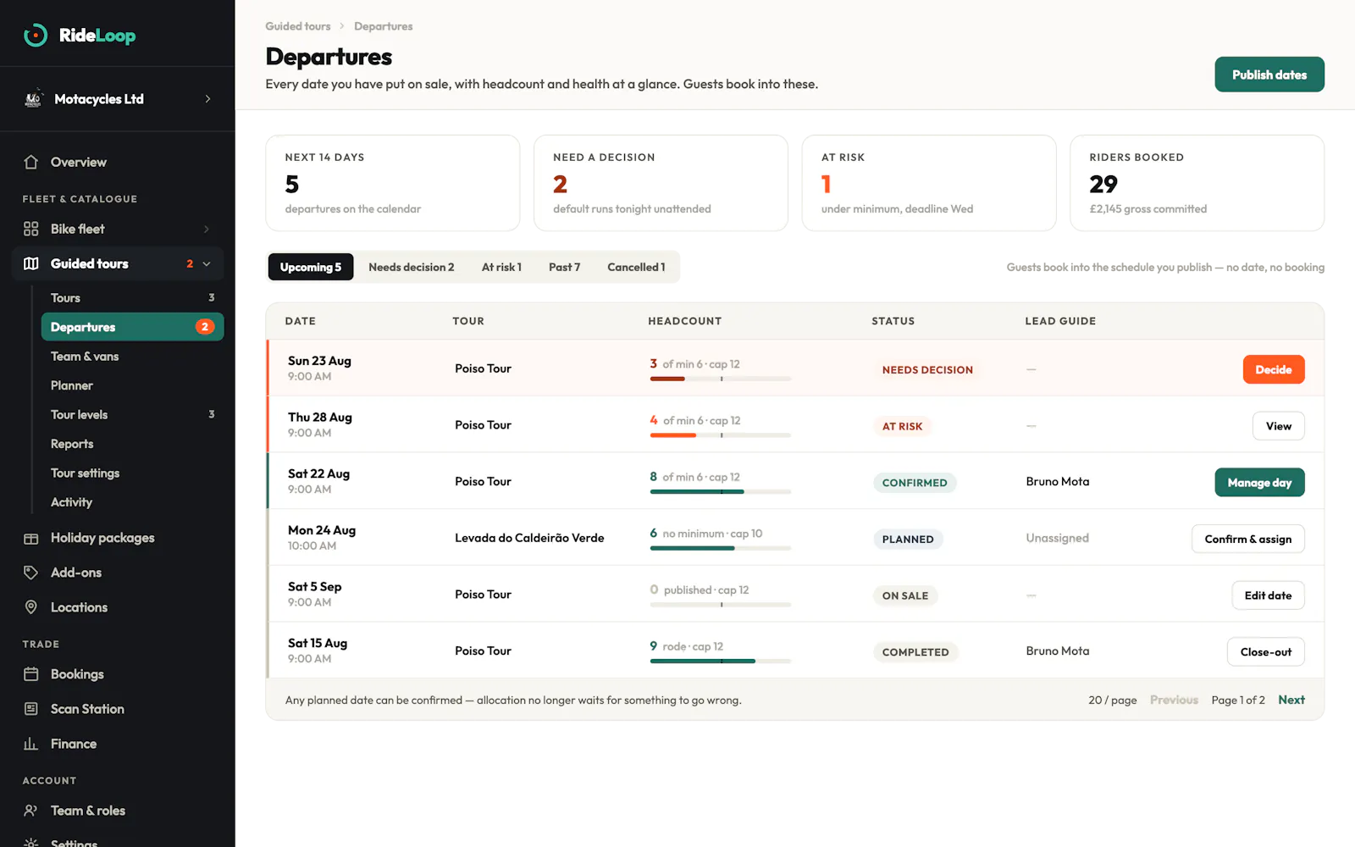Click the Guided tours map icon
Screen dimensions: 1355x847
pos(31,263)
